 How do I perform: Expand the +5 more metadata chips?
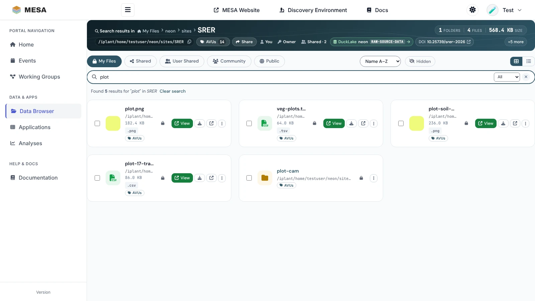[x=516, y=42]
